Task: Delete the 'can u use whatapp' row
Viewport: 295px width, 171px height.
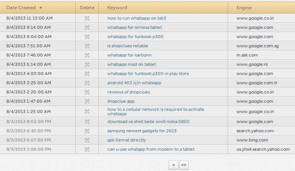Action: click(x=87, y=150)
